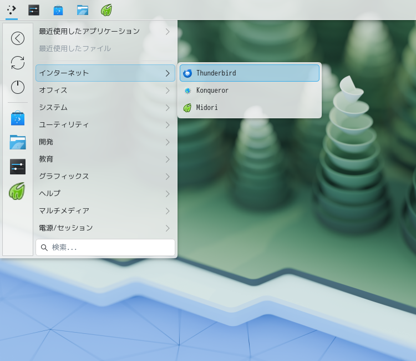Screen dimensions: 416x361
Task: Click the file manager icon in the top panel
Action: (83, 10)
